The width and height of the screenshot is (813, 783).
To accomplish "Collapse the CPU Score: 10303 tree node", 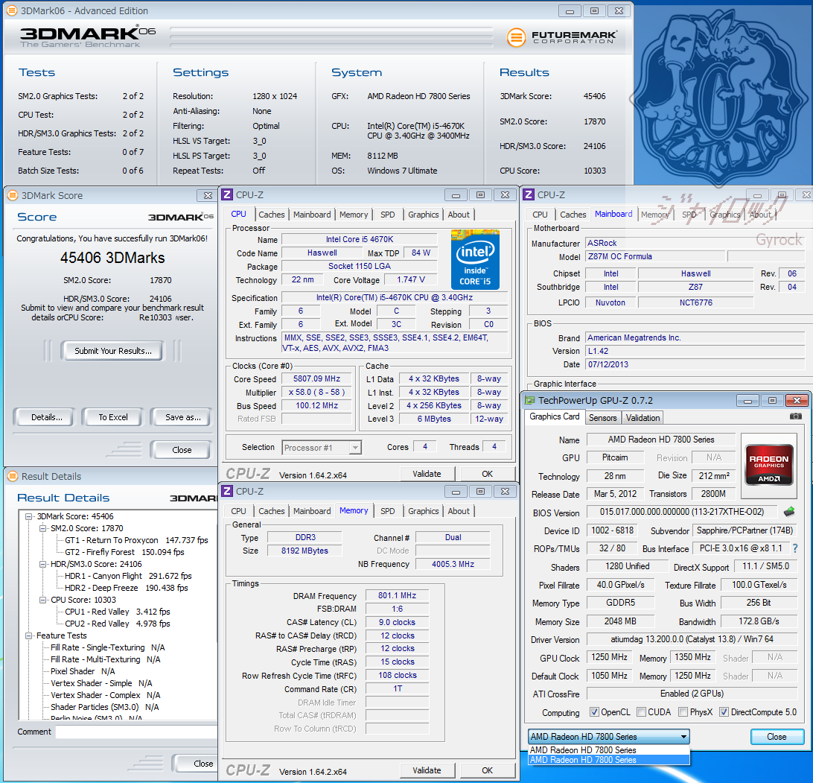I will 43,600.
